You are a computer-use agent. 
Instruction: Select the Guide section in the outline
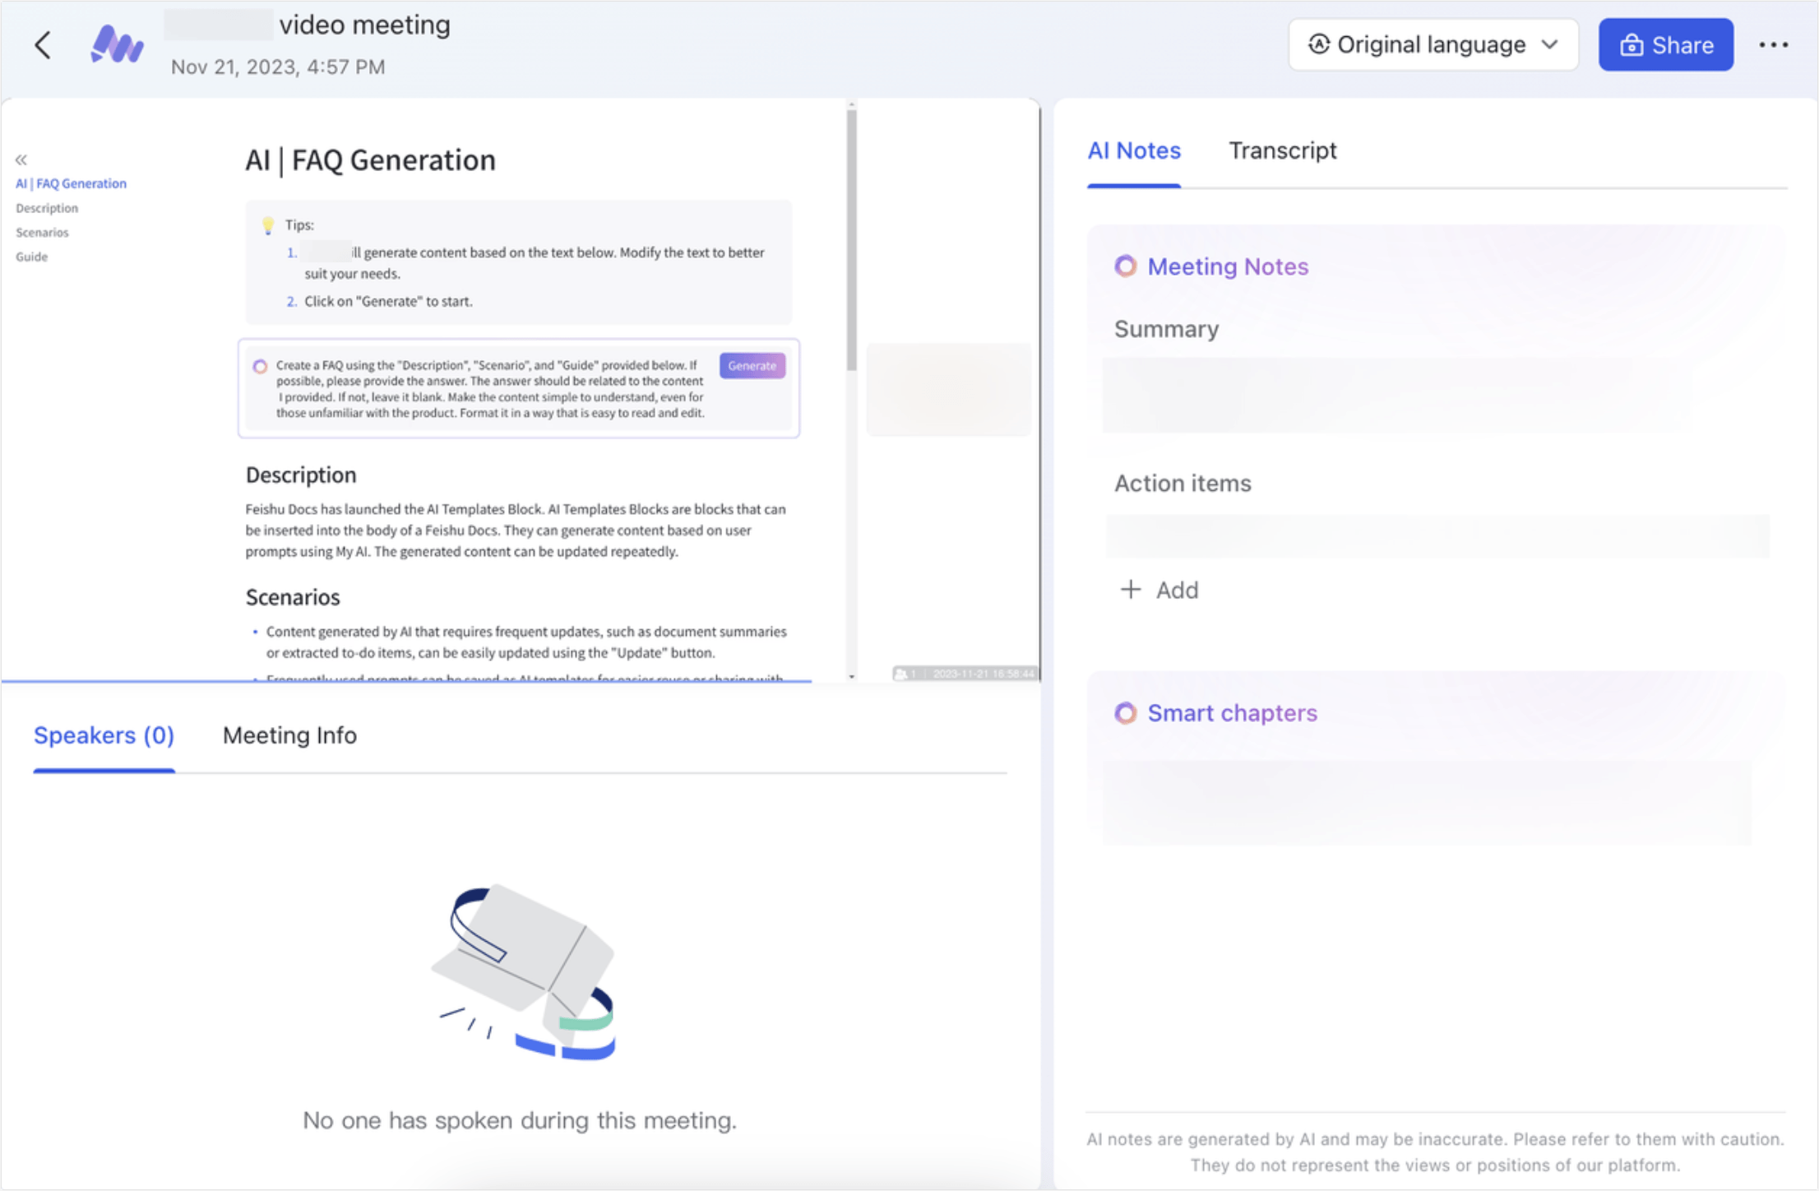(x=32, y=256)
